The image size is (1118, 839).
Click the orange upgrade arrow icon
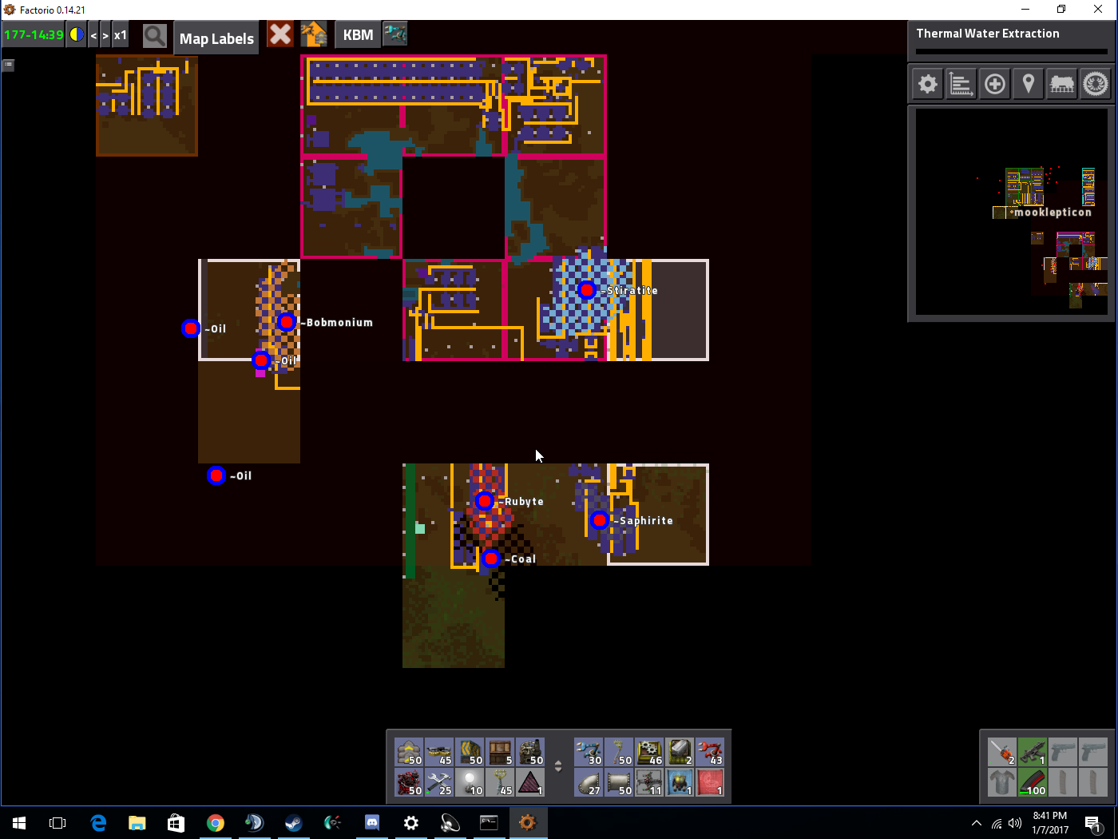pos(314,34)
